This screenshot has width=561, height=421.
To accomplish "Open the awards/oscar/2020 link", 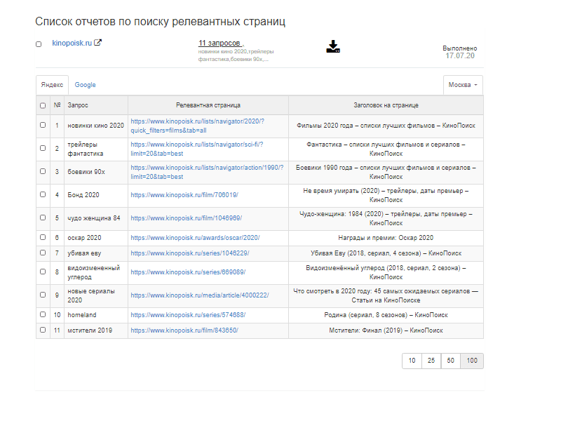I will [195, 238].
